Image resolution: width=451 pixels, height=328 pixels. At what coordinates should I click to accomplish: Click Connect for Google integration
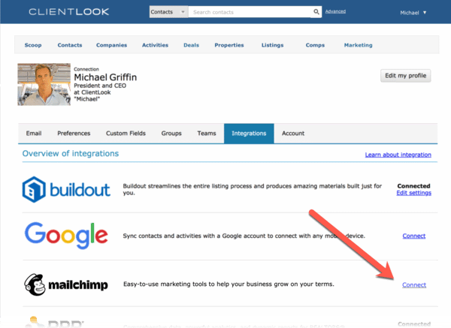pos(414,236)
